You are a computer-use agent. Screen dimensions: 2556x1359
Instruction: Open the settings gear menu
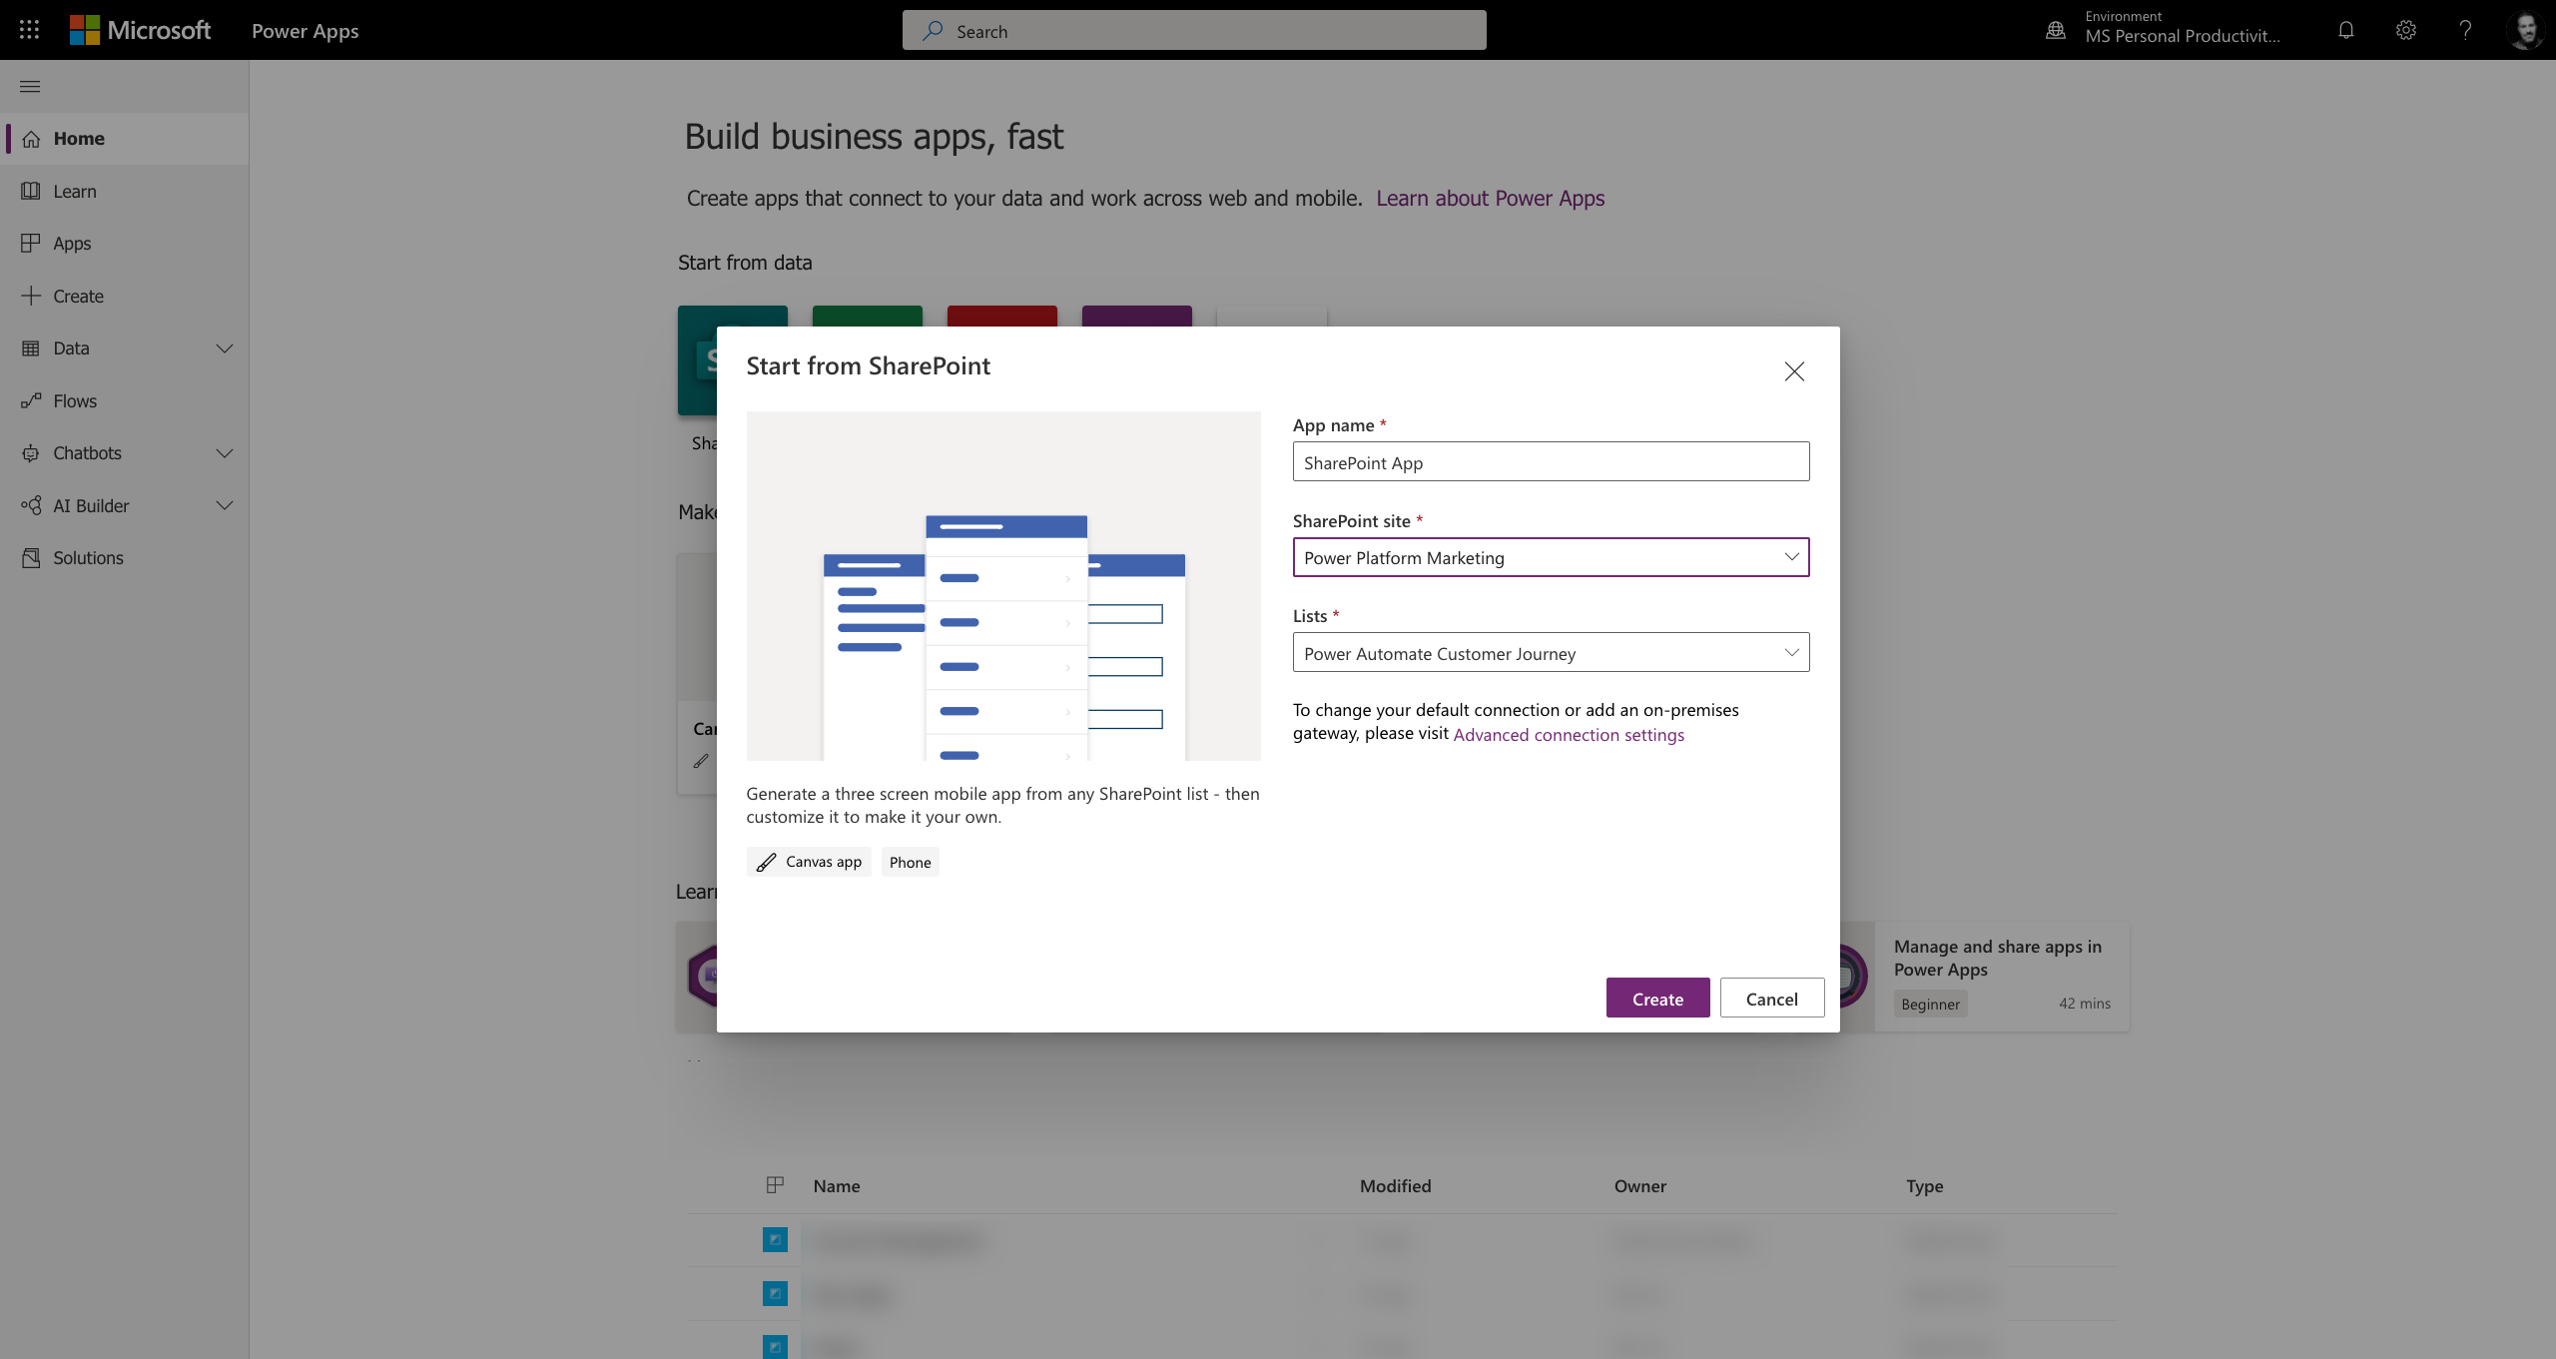click(x=2405, y=30)
